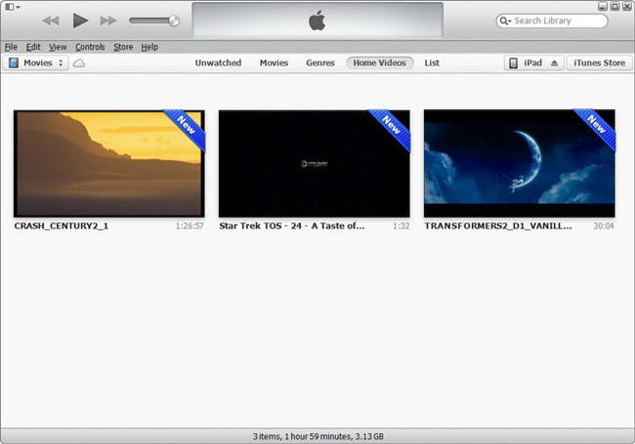Switch to the Movies tab
Screen dimensions: 635x444
(x=275, y=63)
